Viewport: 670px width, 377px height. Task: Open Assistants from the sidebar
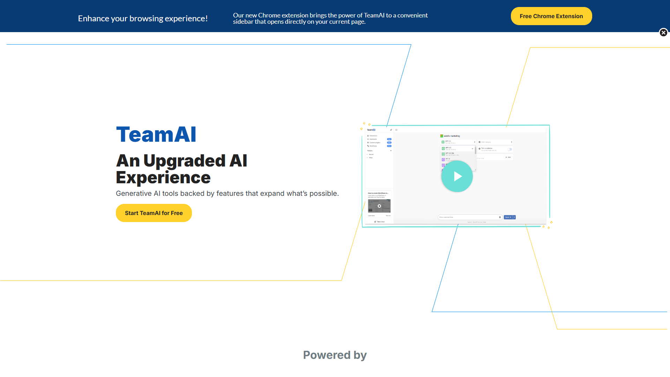click(368, 139)
